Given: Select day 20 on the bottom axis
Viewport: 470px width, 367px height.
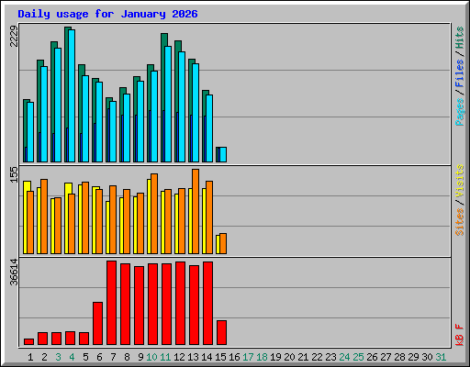Looking at the screenshot, I should (289, 357).
